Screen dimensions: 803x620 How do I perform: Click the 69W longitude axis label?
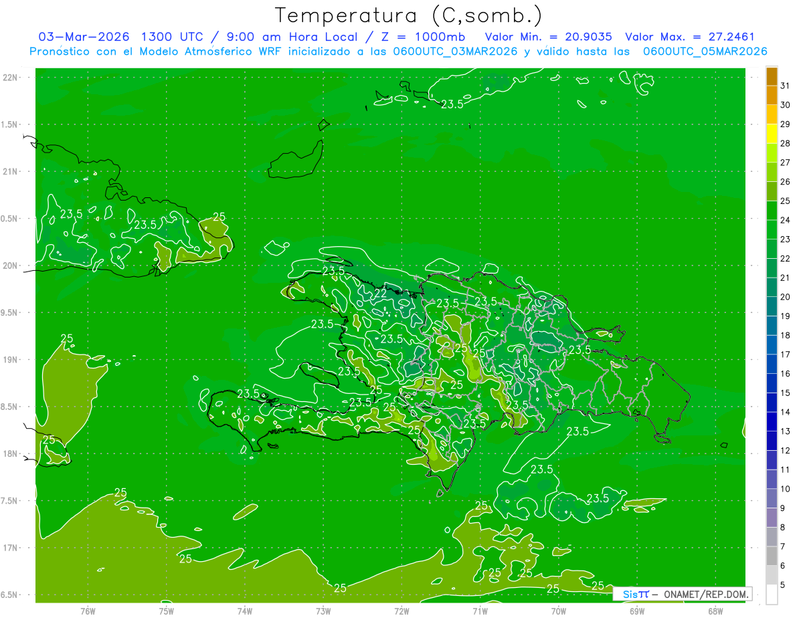pos(637,611)
